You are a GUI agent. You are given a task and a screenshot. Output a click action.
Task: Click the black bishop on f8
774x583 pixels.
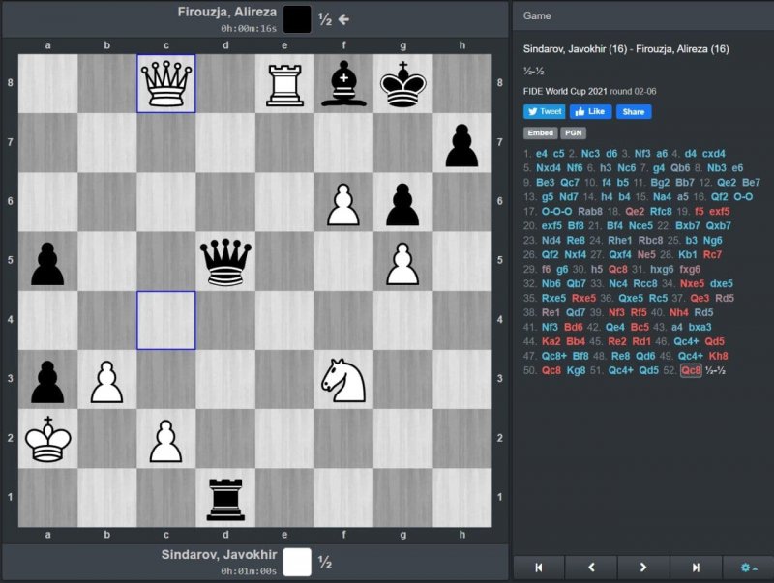343,83
